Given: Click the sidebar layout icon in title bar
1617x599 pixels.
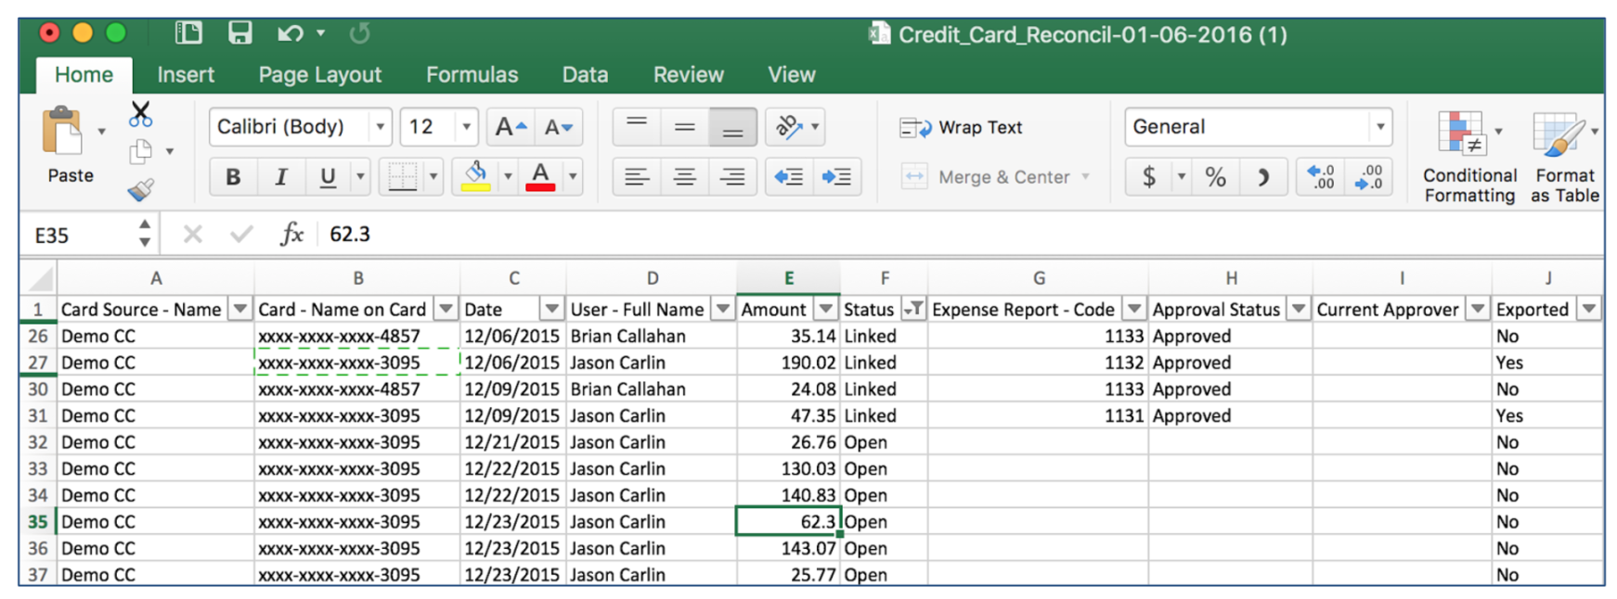Looking at the screenshot, I should tap(188, 33).
